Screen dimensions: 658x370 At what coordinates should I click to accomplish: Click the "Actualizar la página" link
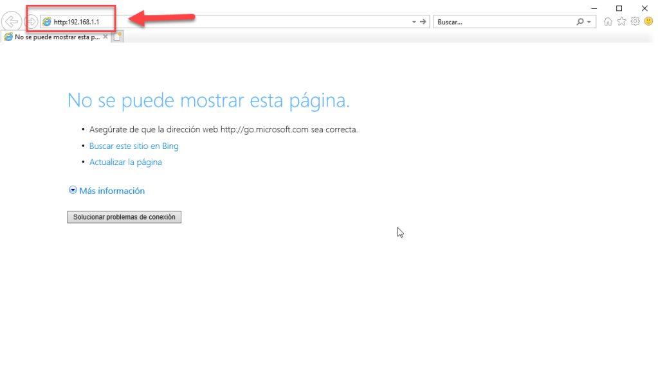coord(125,162)
